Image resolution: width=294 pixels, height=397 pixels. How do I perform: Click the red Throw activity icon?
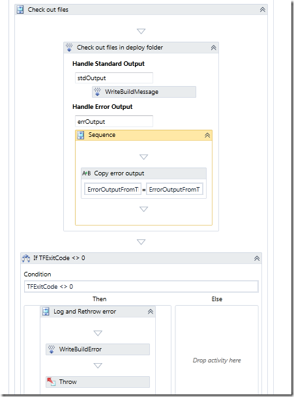(x=51, y=381)
